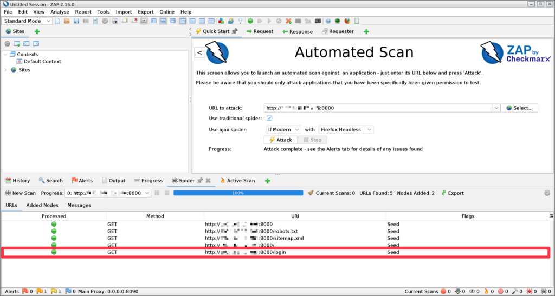
Task: Add new tab next to Requester
Action: tap(366, 31)
